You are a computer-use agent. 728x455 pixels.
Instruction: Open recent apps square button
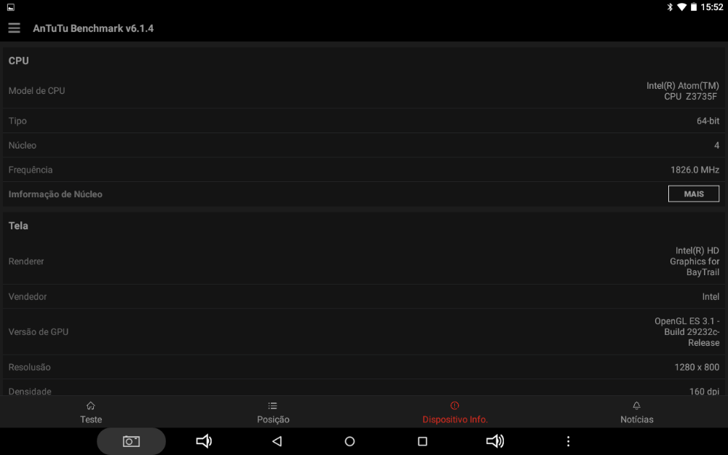pyautogui.click(x=422, y=441)
